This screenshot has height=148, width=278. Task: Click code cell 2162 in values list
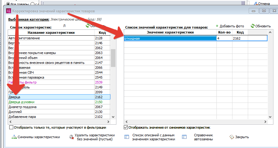click(240, 38)
